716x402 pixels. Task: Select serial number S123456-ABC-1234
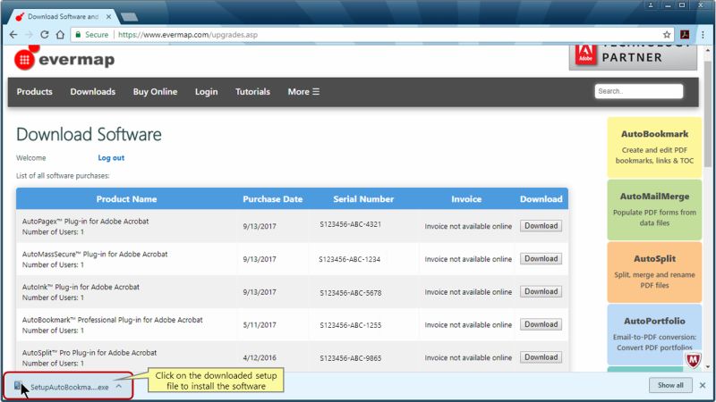point(349,259)
